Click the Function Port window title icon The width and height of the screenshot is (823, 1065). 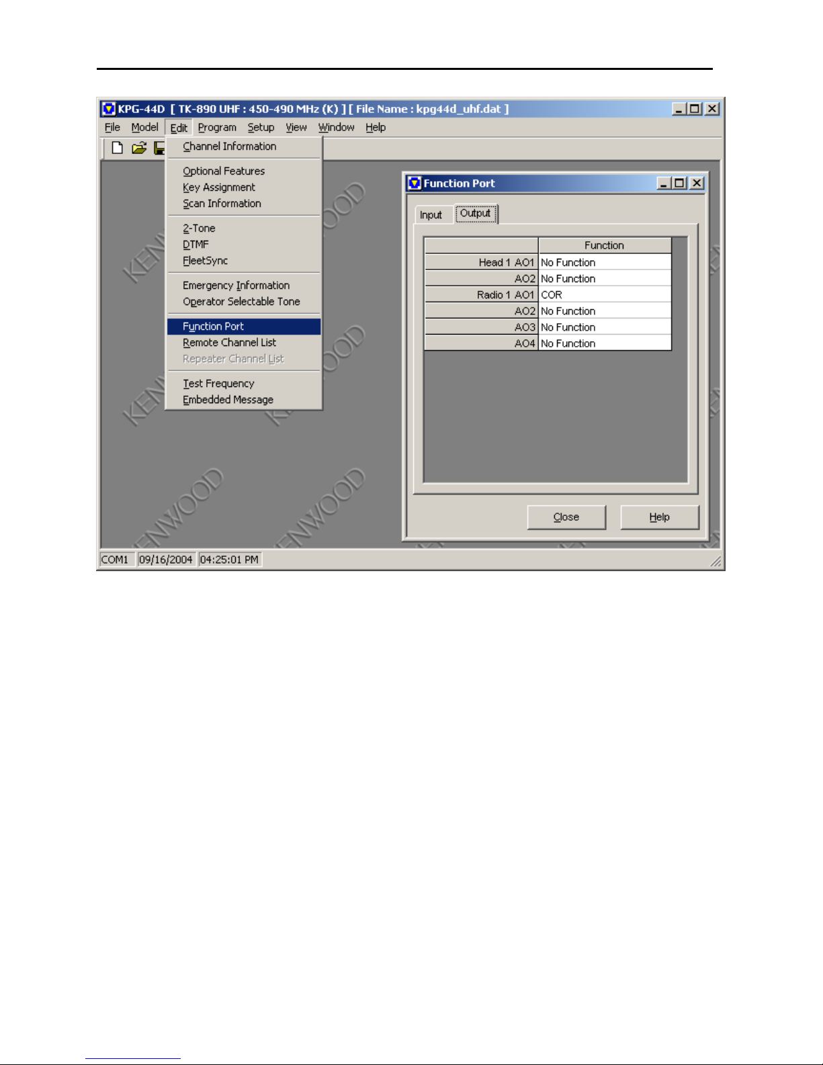(415, 183)
